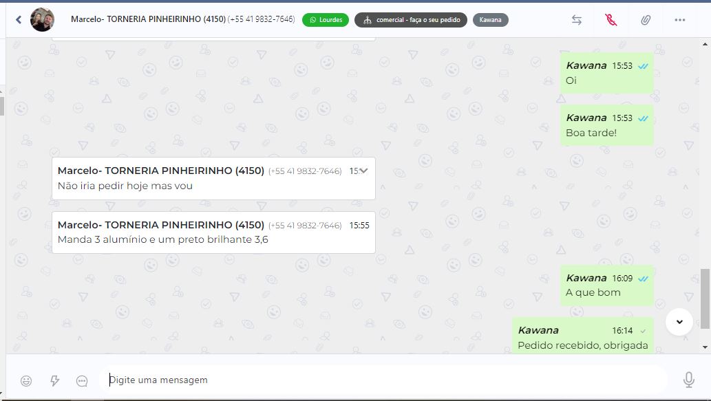The width and height of the screenshot is (711, 401).
Task: Select 'comercial - faça o seu pedido' department tag
Action: click(411, 20)
